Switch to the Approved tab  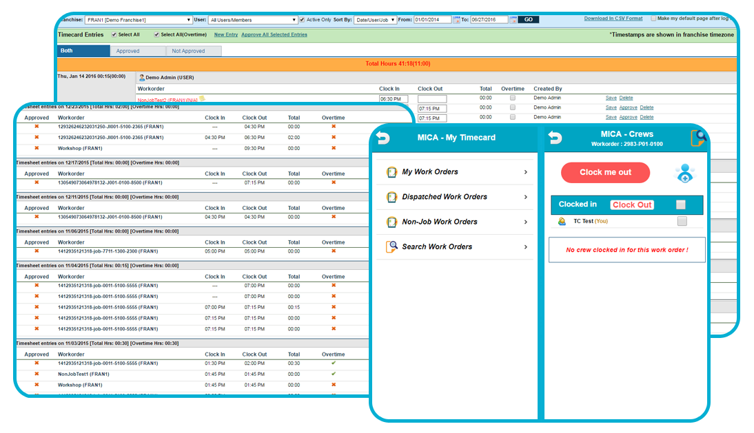(138, 51)
